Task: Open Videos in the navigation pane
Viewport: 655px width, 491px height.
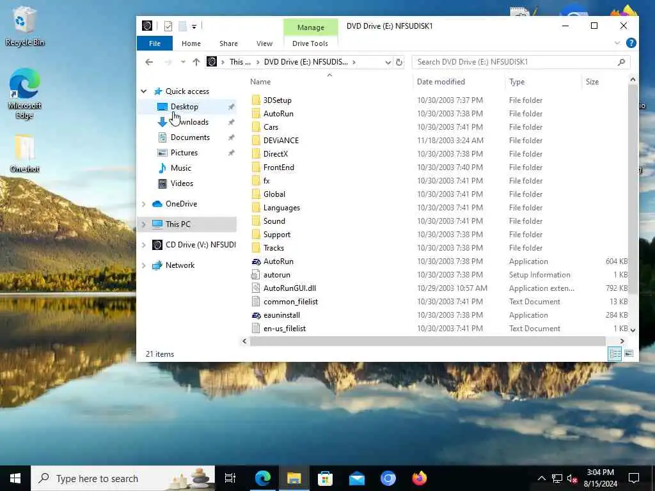Action: (x=182, y=183)
